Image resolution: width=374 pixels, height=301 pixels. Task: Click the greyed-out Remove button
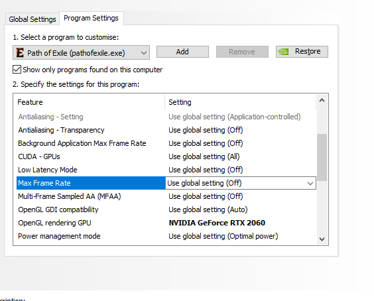pyautogui.click(x=242, y=52)
